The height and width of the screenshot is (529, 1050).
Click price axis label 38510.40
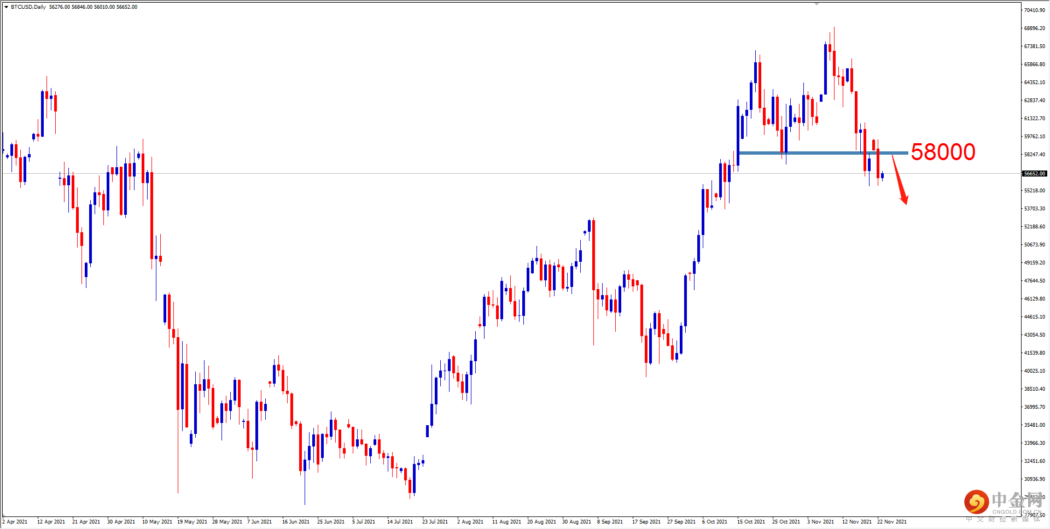pos(1035,389)
